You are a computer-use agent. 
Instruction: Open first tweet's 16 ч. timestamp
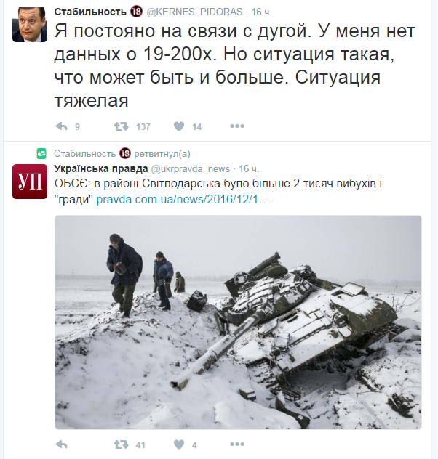[x=261, y=12]
